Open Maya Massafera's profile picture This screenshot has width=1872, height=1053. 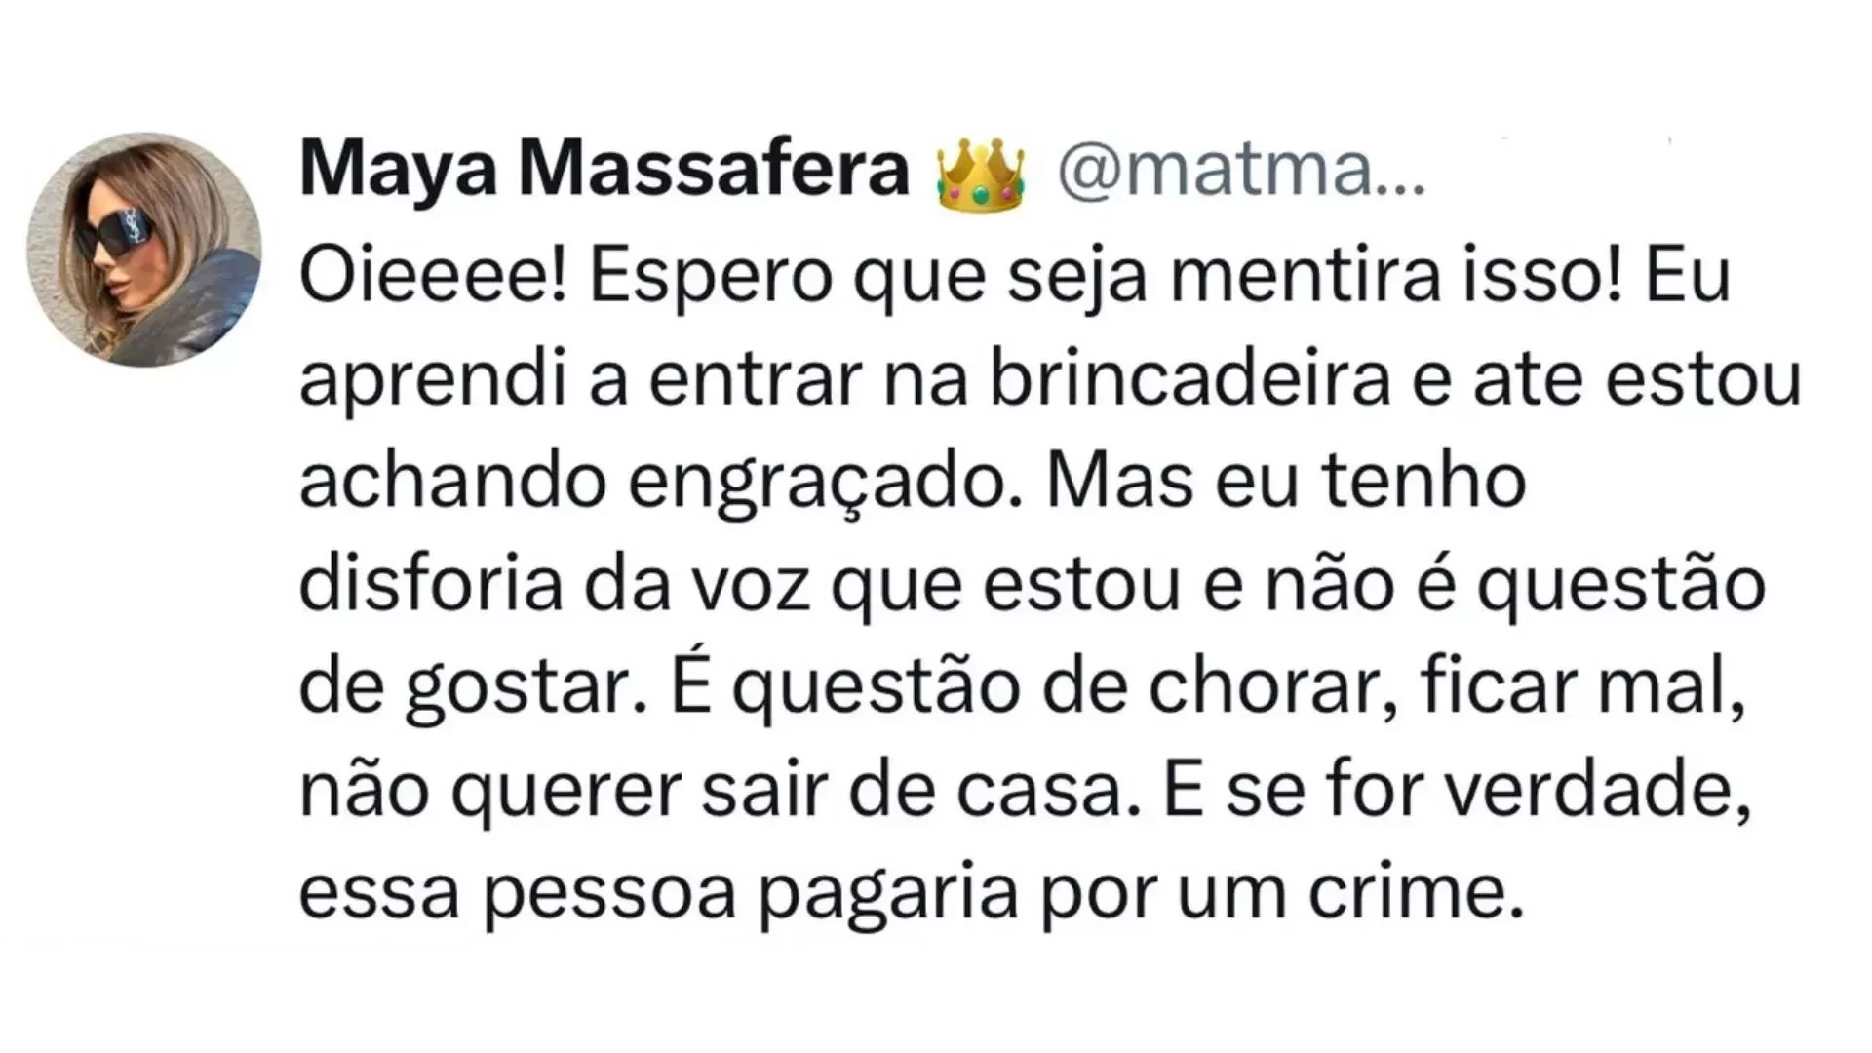[144, 251]
